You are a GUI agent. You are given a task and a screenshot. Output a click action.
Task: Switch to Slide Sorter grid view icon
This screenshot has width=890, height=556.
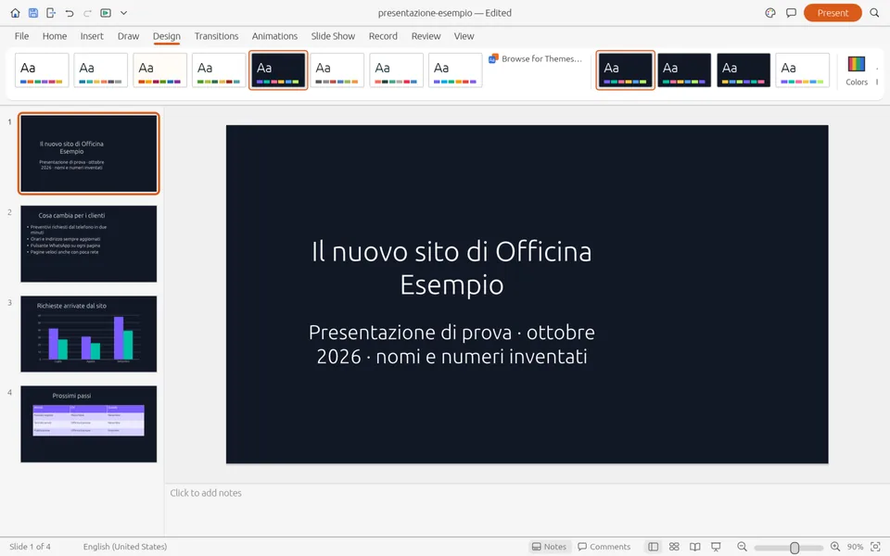674,547
